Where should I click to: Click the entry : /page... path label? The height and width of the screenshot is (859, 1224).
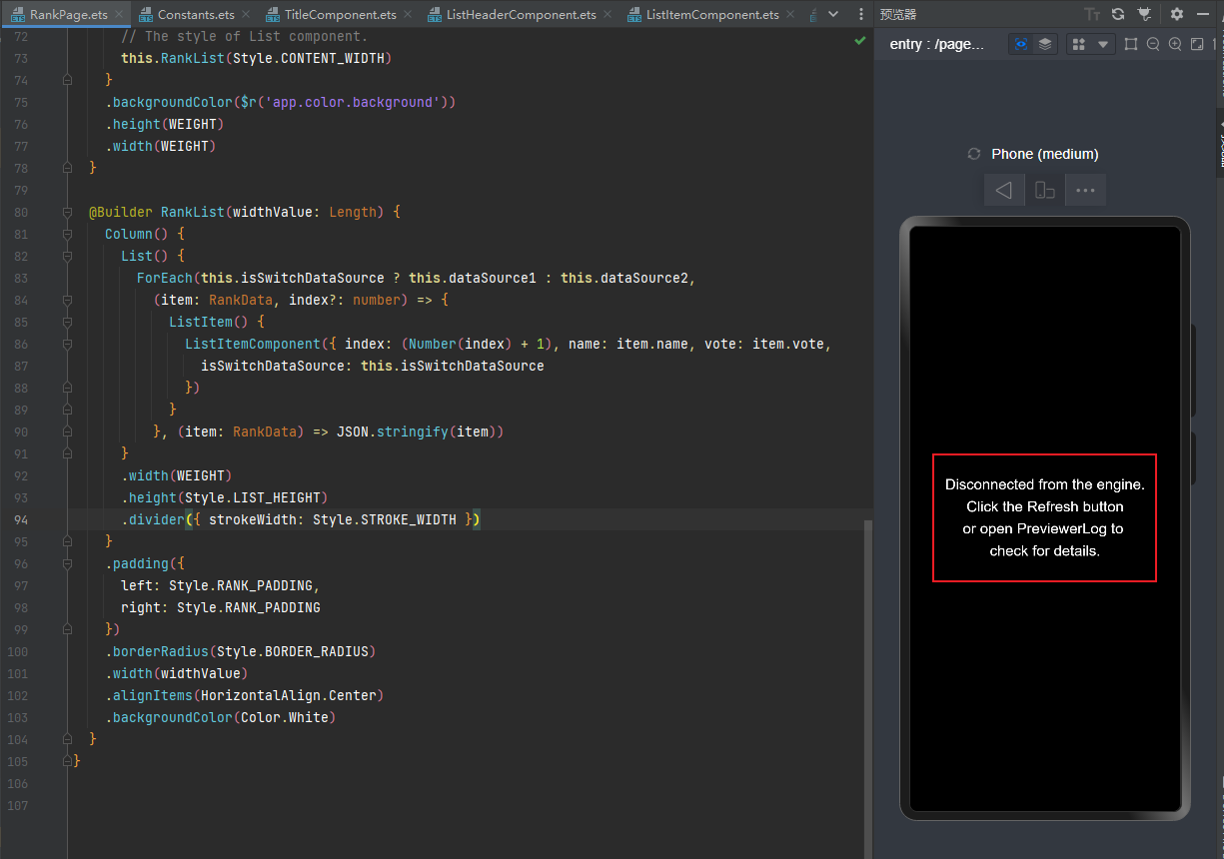click(936, 45)
